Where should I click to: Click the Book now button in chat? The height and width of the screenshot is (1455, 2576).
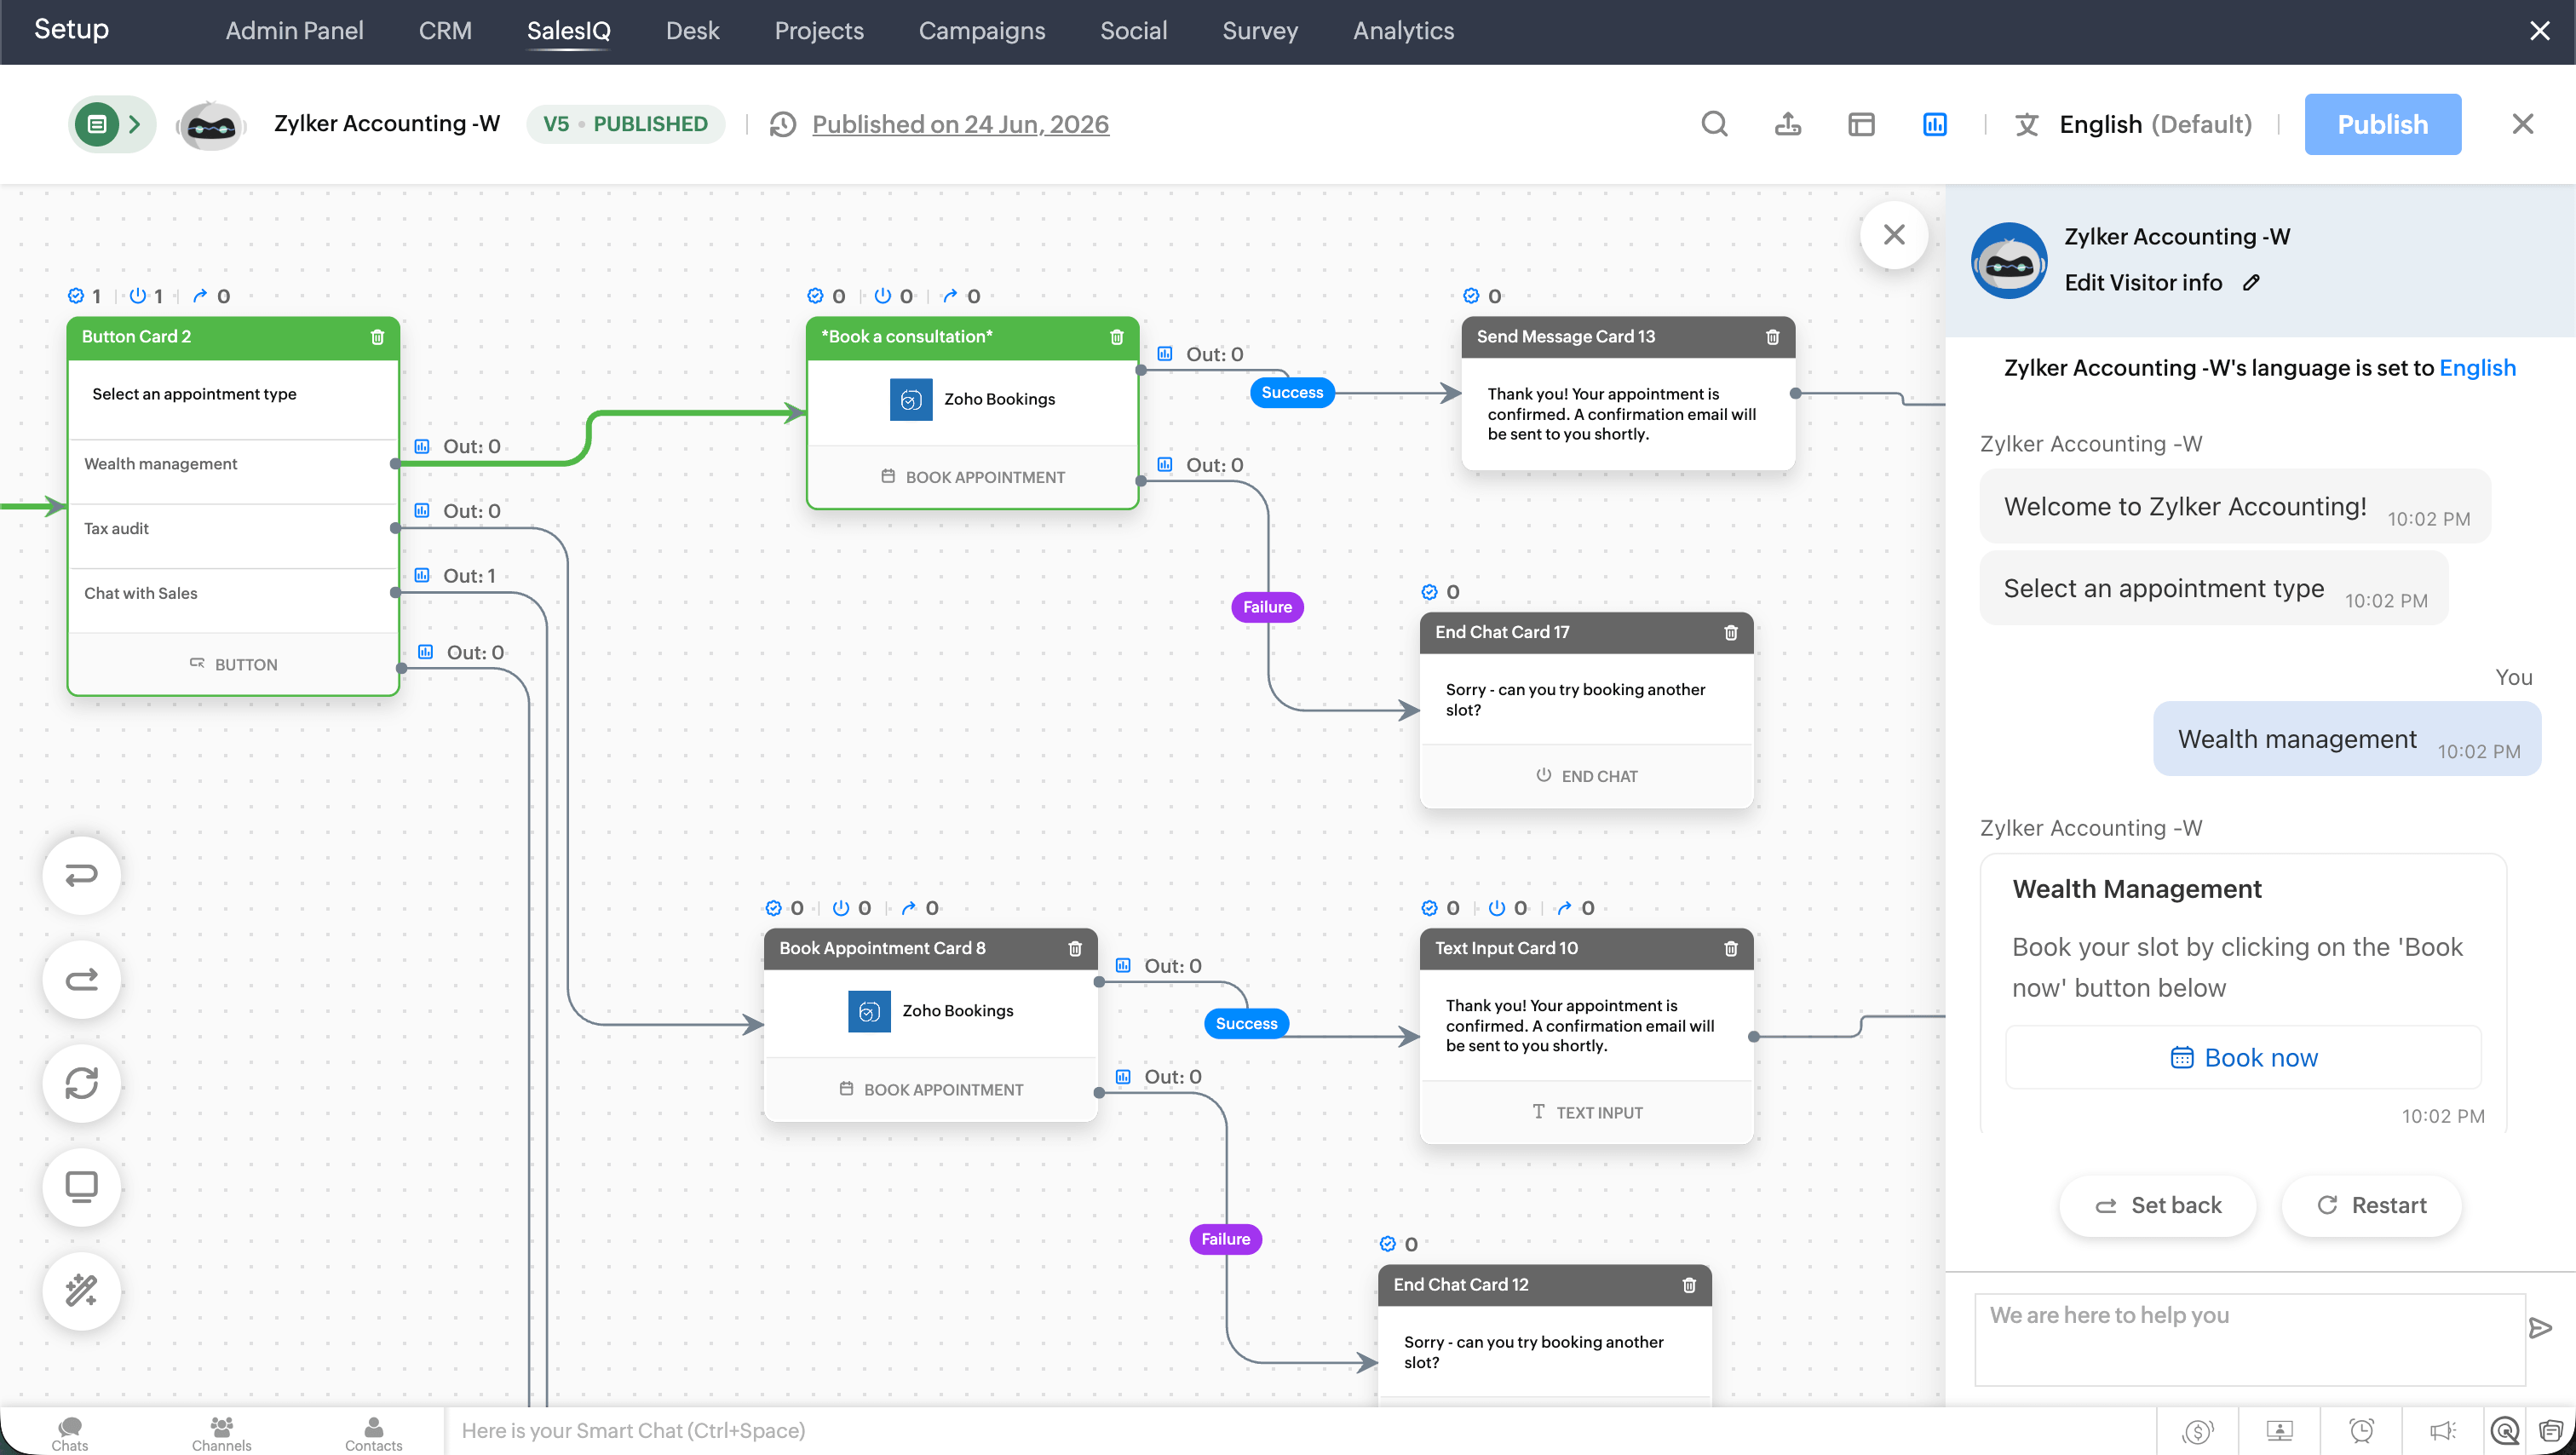click(2243, 1057)
